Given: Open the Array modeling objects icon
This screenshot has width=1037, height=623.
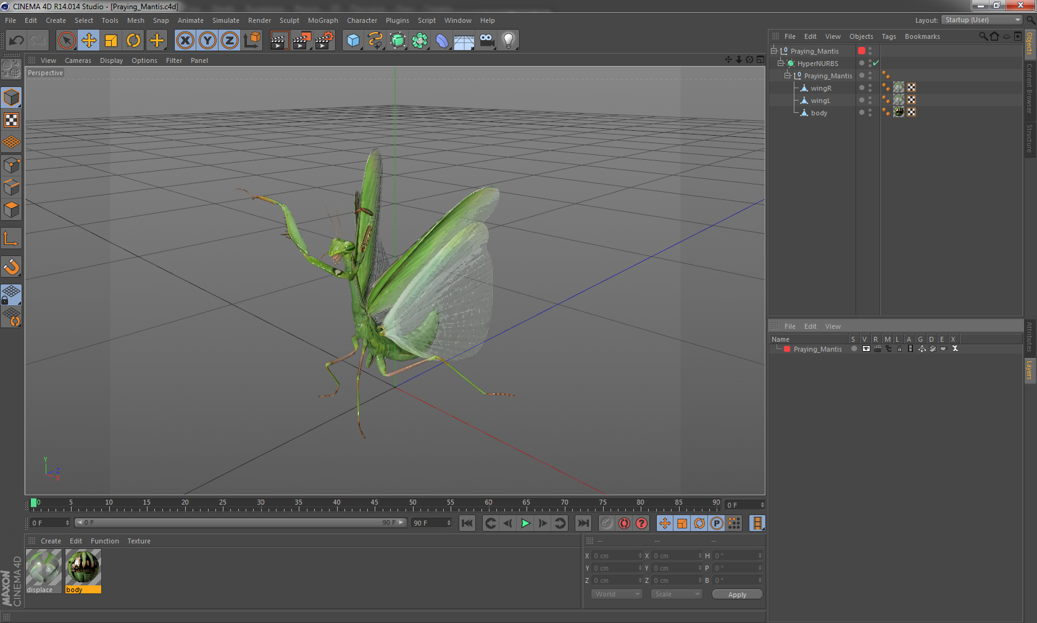Looking at the screenshot, I should (x=420, y=41).
